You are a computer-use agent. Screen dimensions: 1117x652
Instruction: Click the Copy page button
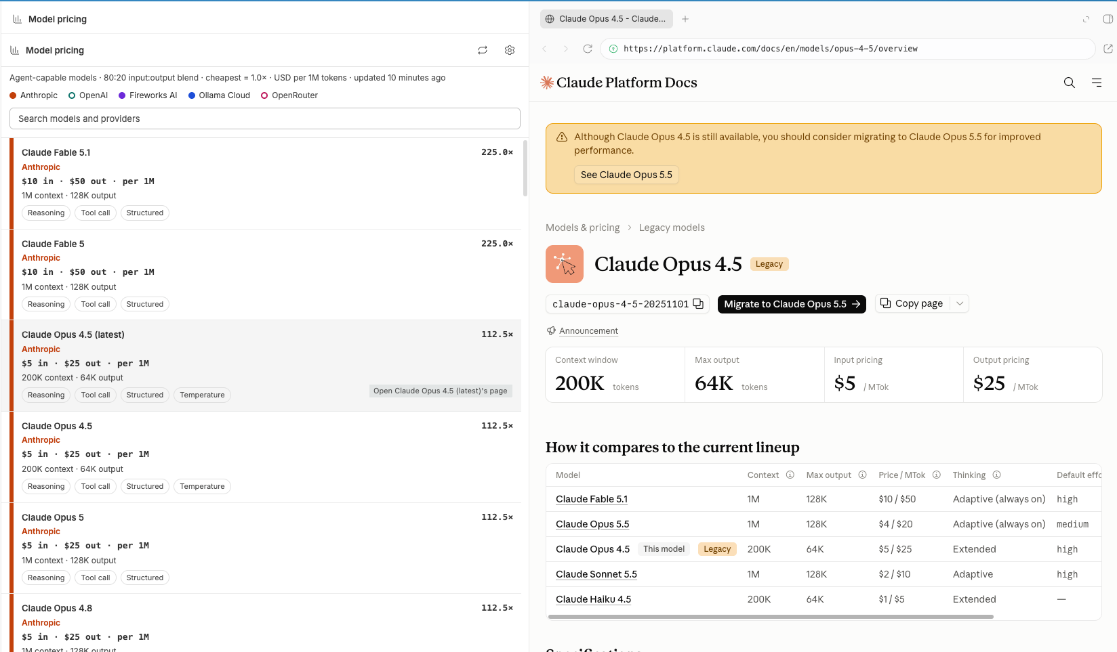click(912, 303)
